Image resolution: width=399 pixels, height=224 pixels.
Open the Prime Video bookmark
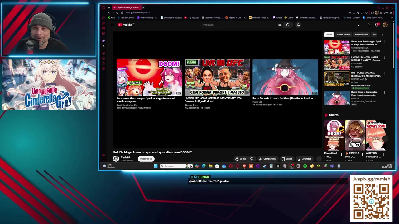pyautogui.click(x=373, y=18)
